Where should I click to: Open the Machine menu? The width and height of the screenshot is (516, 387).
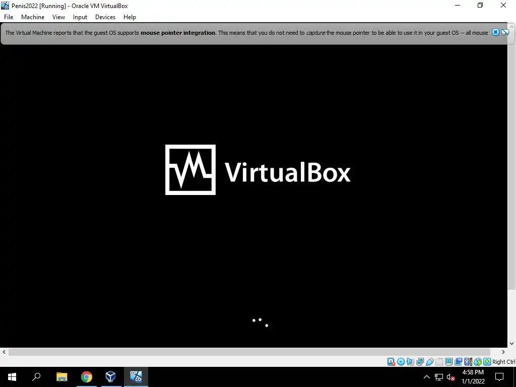click(x=33, y=17)
